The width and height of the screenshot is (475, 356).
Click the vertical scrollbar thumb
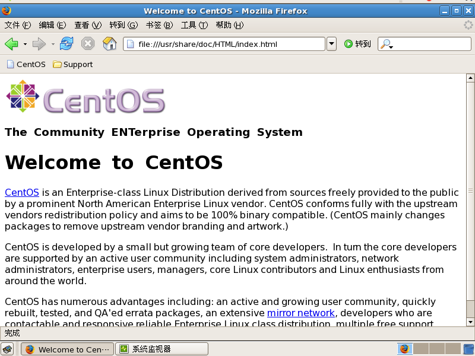pyautogui.click(x=470, y=190)
